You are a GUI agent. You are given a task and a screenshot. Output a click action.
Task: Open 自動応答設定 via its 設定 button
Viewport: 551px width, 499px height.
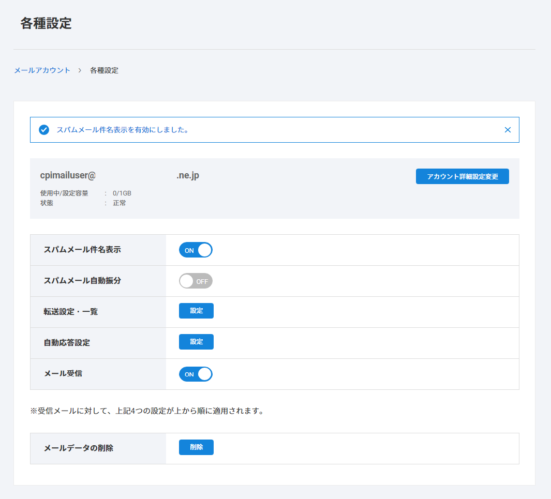(196, 342)
